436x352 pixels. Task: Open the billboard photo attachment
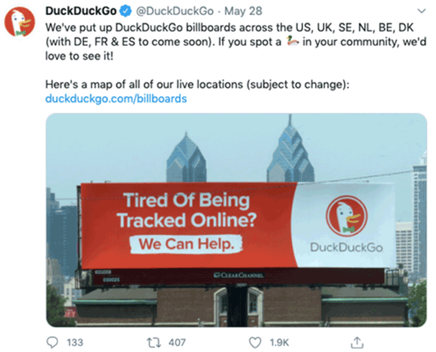(x=237, y=220)
